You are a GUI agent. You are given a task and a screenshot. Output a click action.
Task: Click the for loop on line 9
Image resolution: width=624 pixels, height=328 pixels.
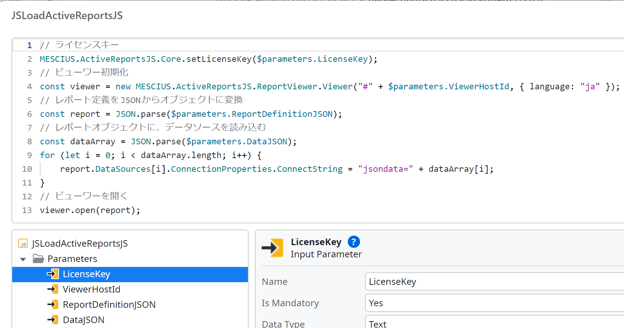[x=151, y=155]
